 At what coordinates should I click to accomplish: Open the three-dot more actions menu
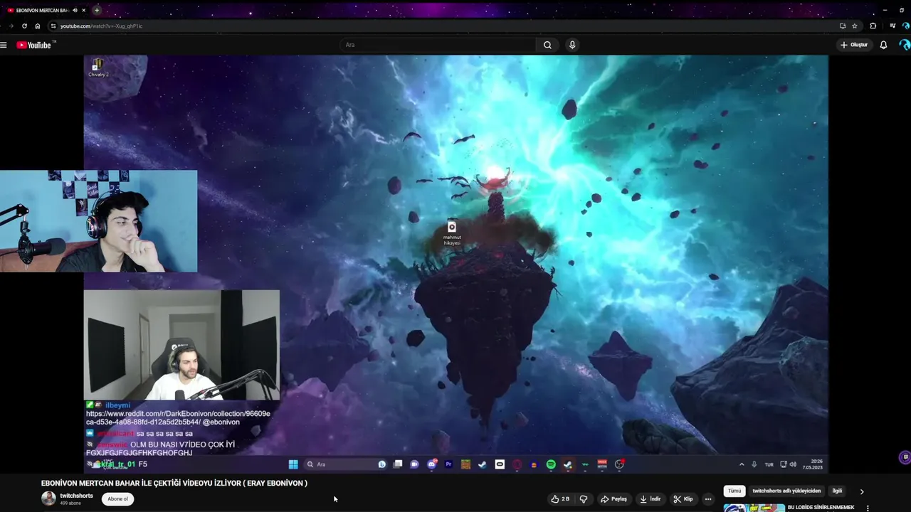click(707, 499)
